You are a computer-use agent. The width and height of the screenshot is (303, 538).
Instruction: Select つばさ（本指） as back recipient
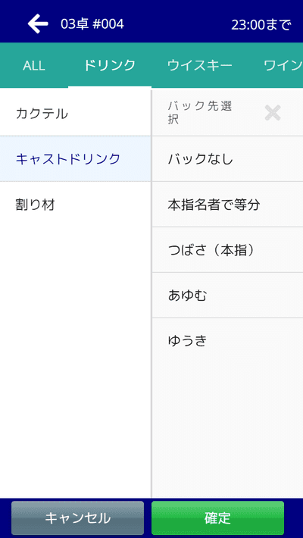coord(227,250)
